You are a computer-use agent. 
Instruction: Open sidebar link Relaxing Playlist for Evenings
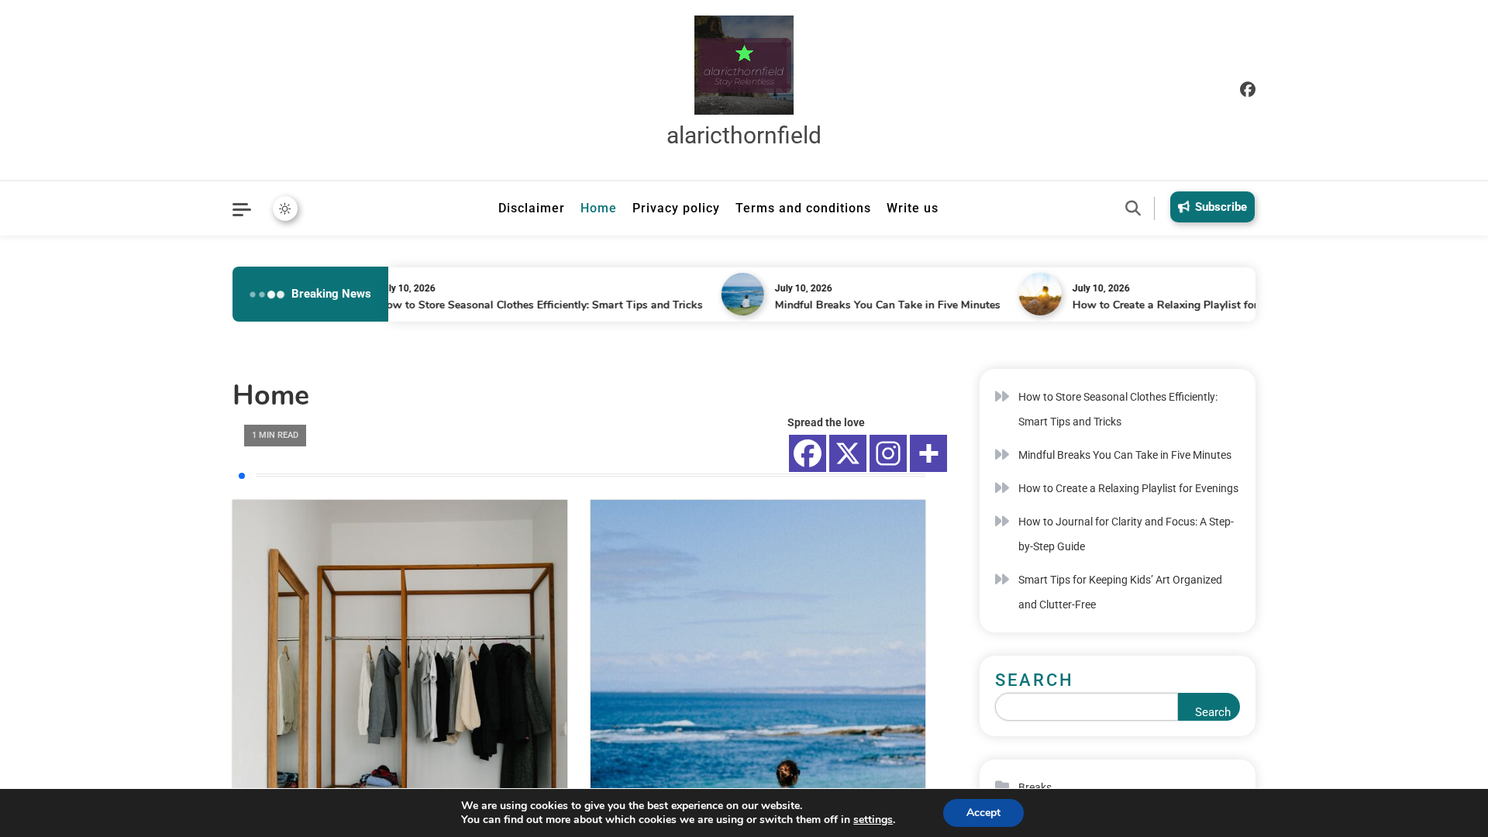click(x=1128, y=488)
